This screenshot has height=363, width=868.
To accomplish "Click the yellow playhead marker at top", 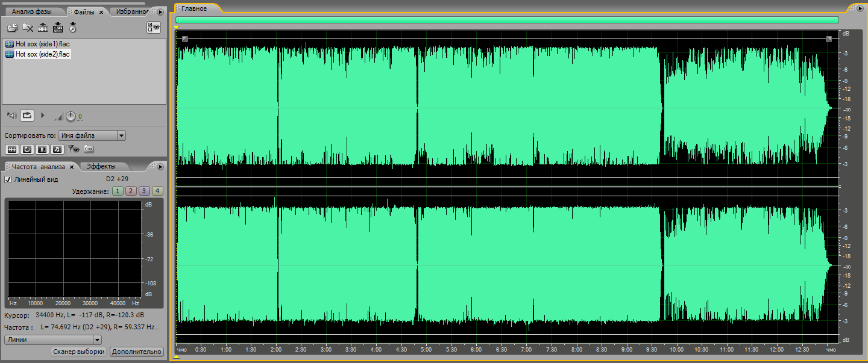I will pyautogui.click(x=177, y=27).
